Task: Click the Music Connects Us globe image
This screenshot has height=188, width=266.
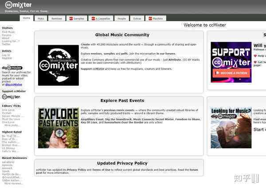Action: [x=59, y=65]
